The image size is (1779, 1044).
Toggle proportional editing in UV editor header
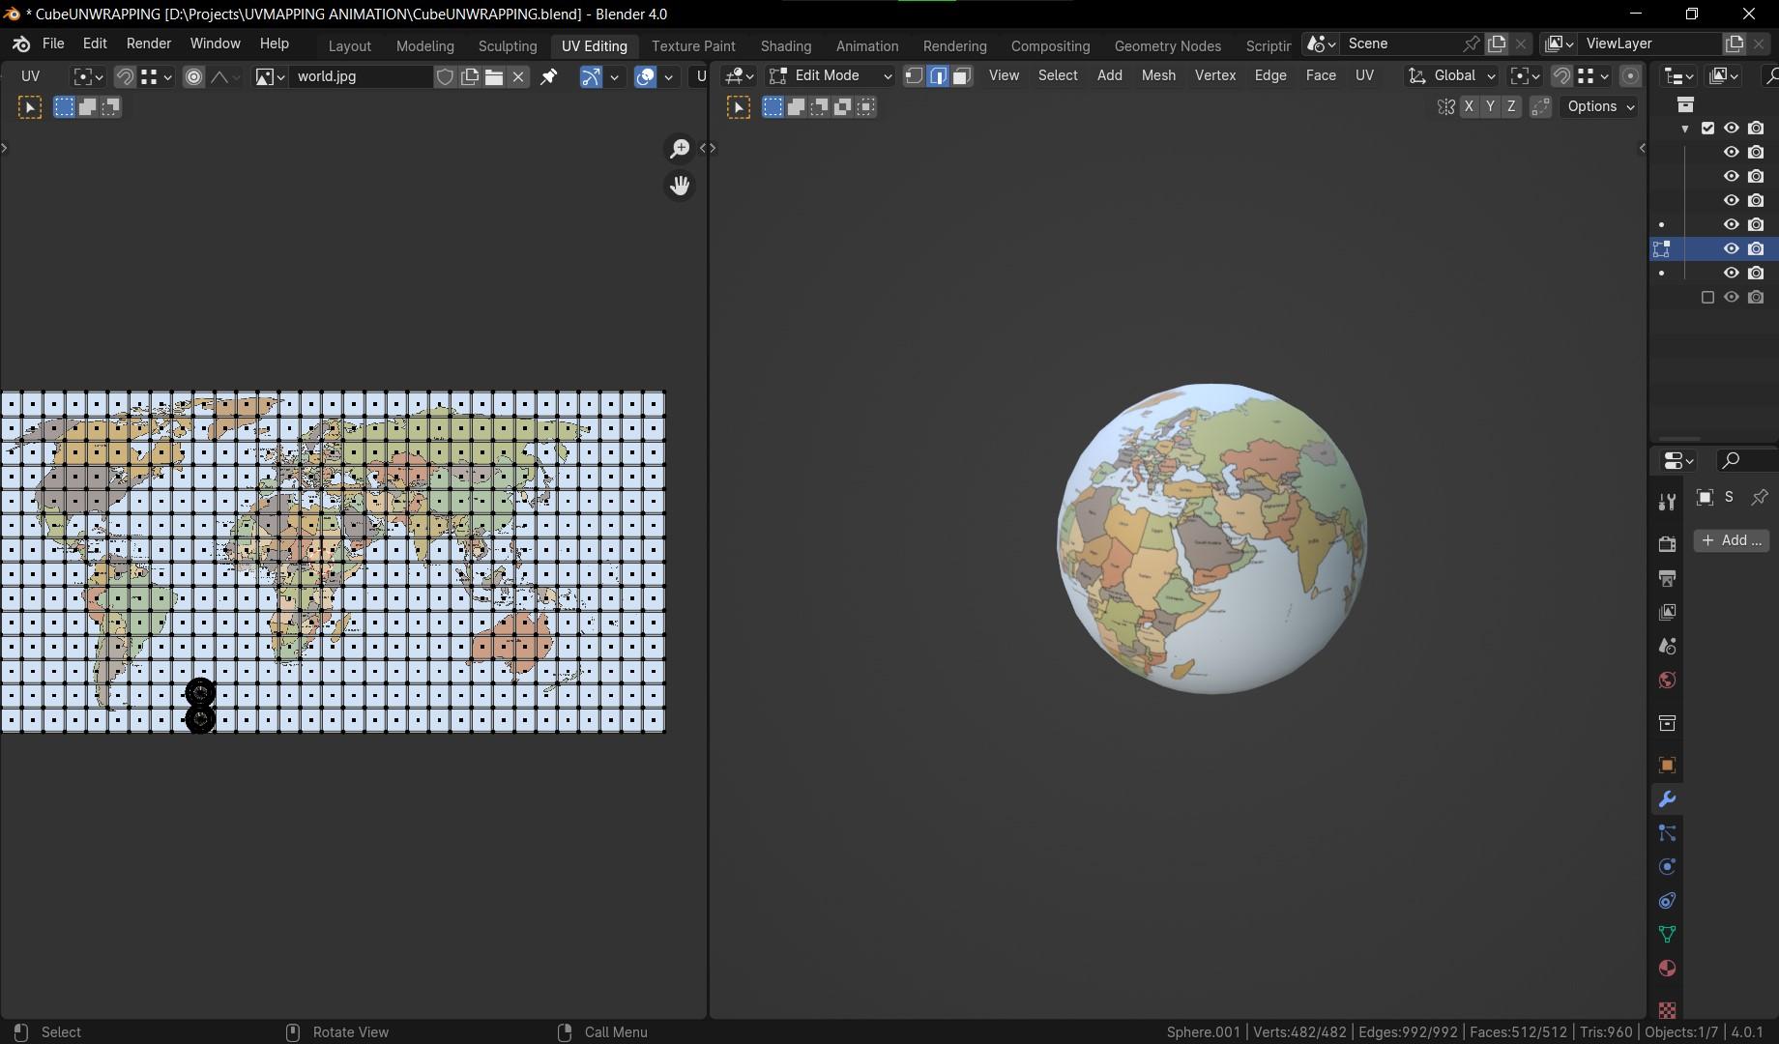coord(193,76)
